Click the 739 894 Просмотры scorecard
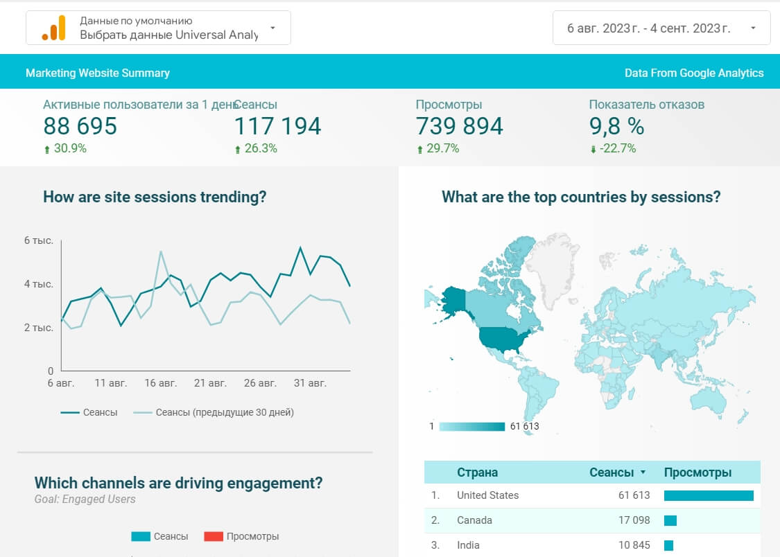 [x=459, y=126]
